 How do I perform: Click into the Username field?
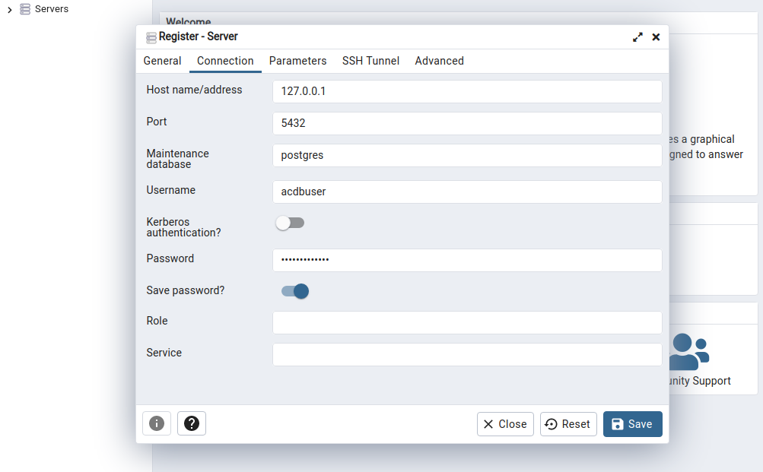(x=466, y=192)
